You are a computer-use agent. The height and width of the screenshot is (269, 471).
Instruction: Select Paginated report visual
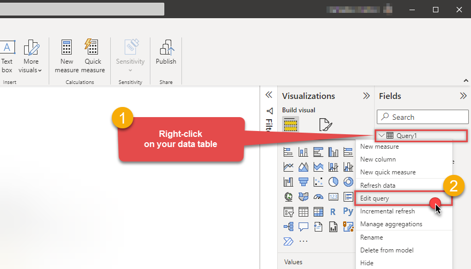pyautogui.click(x=333, y=227)
